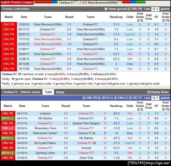Screen dimensions: 171x166
Task: Click Shrewsbury Town team name
Action: pyautogui.click(x=45, y=128)
